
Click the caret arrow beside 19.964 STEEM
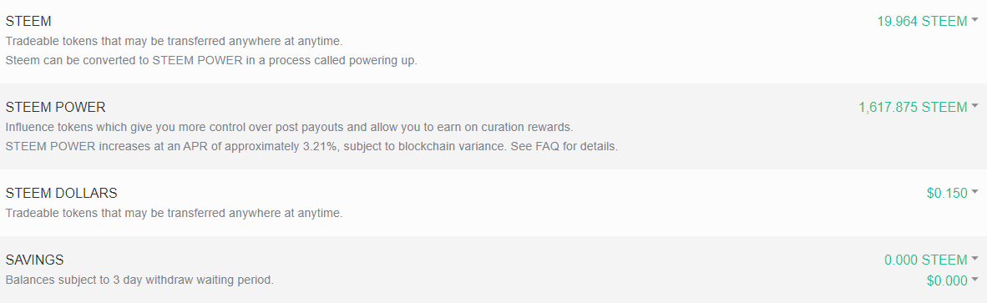click(975, 19)
